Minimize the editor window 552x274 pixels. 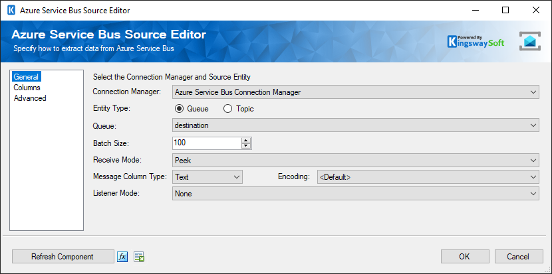tap(476, 11)
